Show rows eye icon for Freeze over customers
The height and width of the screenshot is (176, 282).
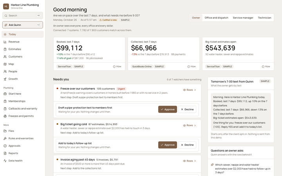[184, 90]
